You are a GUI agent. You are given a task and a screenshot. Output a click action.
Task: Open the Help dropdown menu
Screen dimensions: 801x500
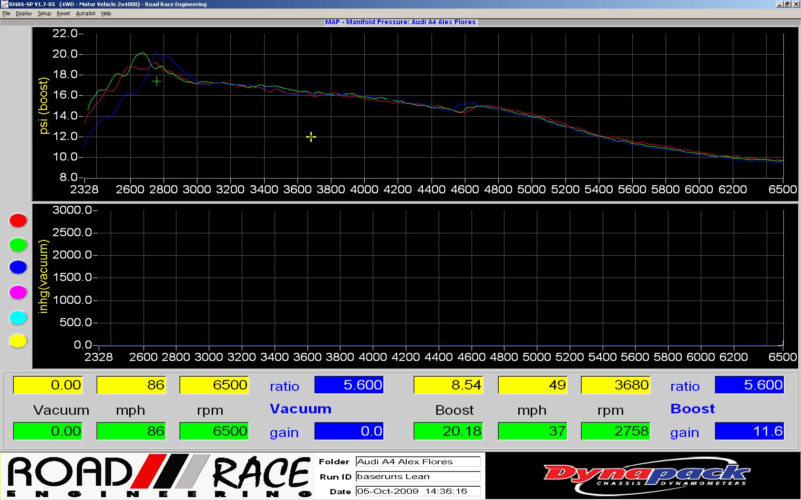[106, 13]
